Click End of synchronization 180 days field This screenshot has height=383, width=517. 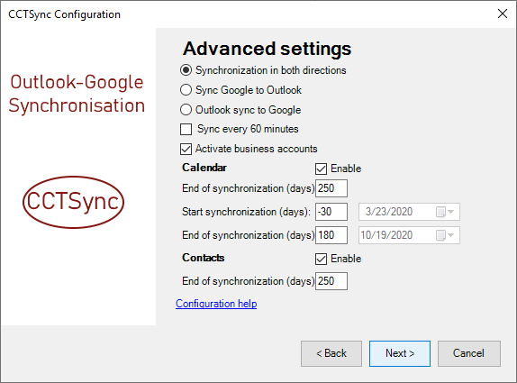tap(331, 235)
